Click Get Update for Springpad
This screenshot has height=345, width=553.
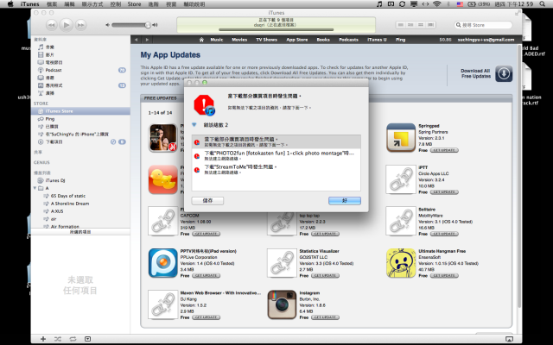[x=444, y=150]
